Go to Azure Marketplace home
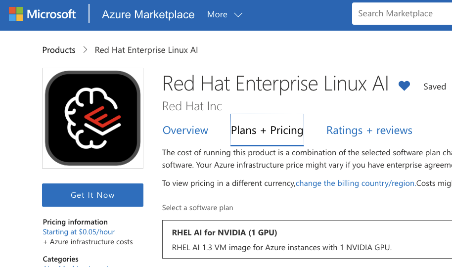The width and height of the screenshot is (452, 267). tap(148, 15)
